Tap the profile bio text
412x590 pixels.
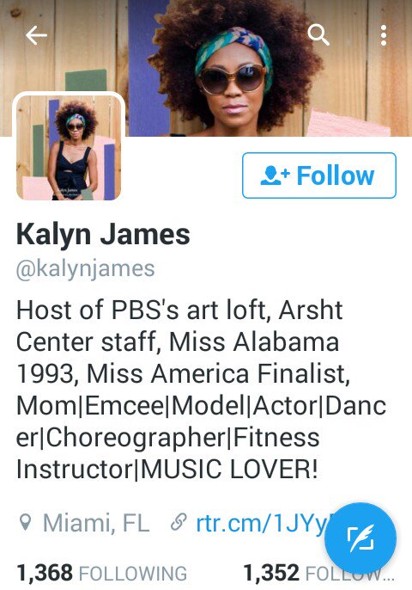(201, 390)
